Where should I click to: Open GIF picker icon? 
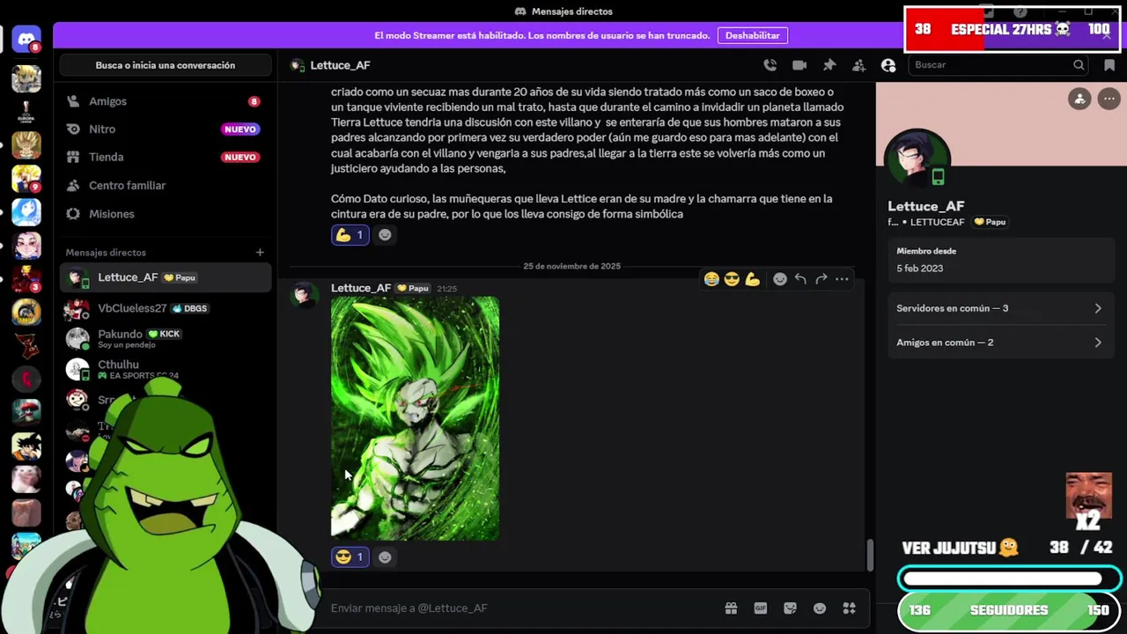click(761, 608)
